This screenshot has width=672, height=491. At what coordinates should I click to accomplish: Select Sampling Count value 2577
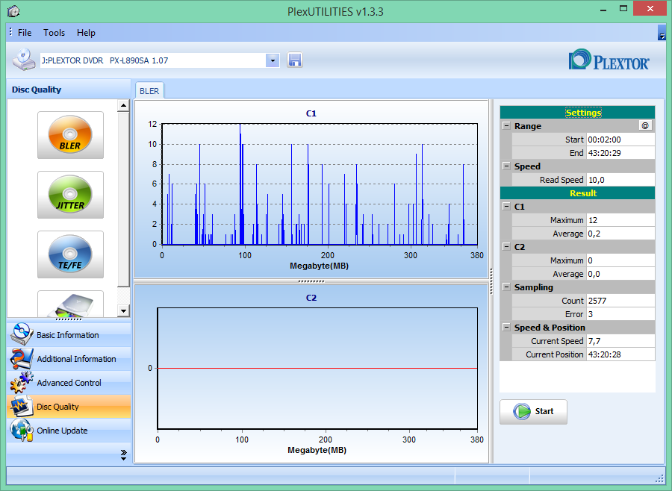click(x=620, y=301)
